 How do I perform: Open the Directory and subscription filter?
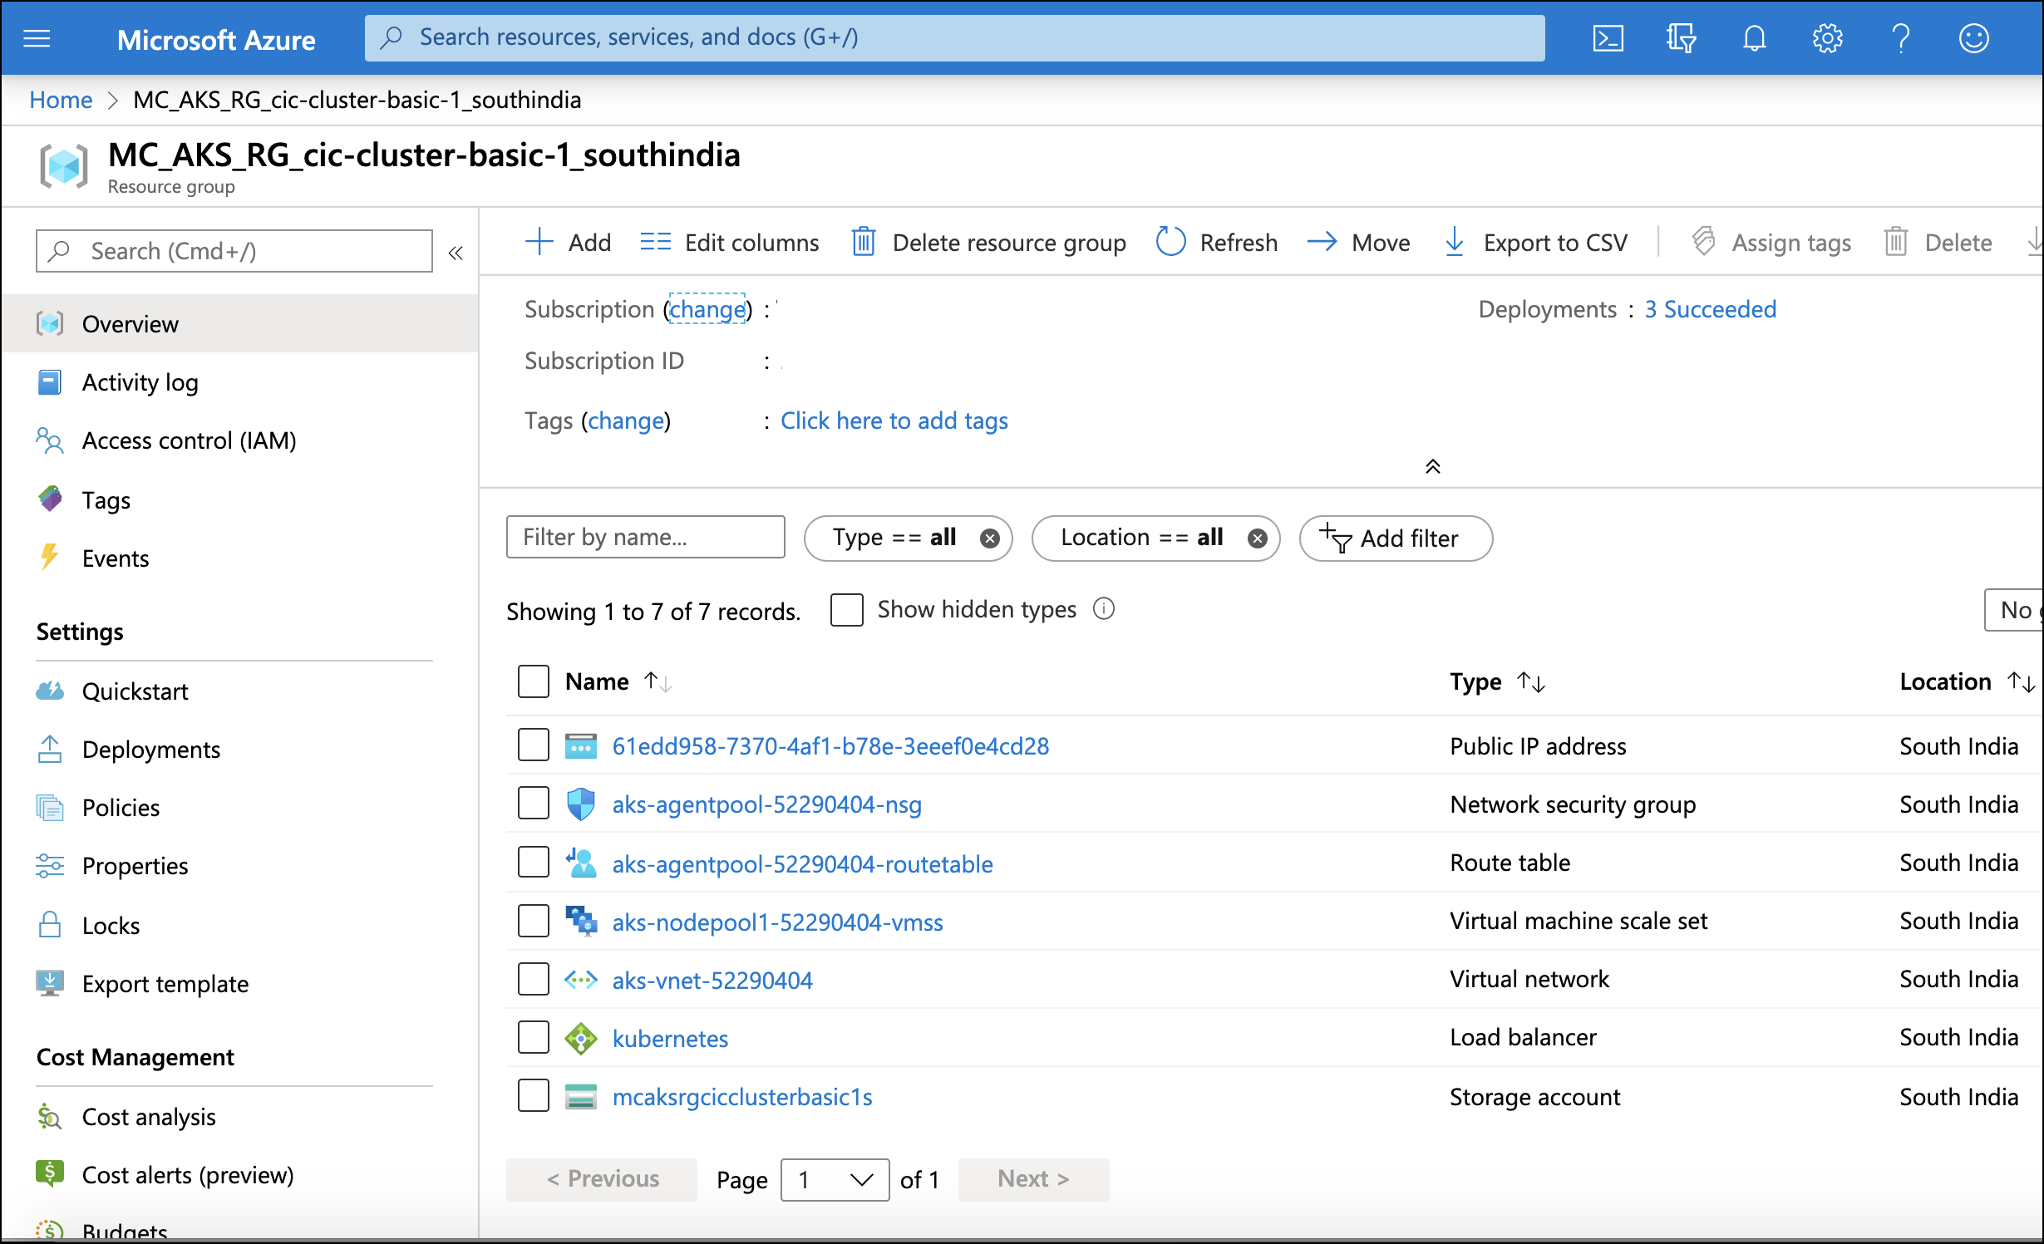click(x=1681, y=38)
